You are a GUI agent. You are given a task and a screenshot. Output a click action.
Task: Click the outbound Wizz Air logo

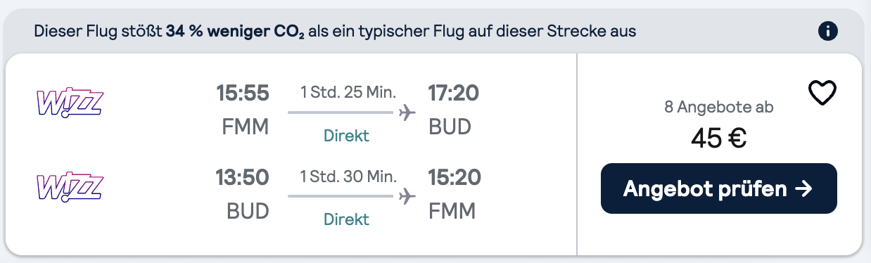[x=70, y=102]
